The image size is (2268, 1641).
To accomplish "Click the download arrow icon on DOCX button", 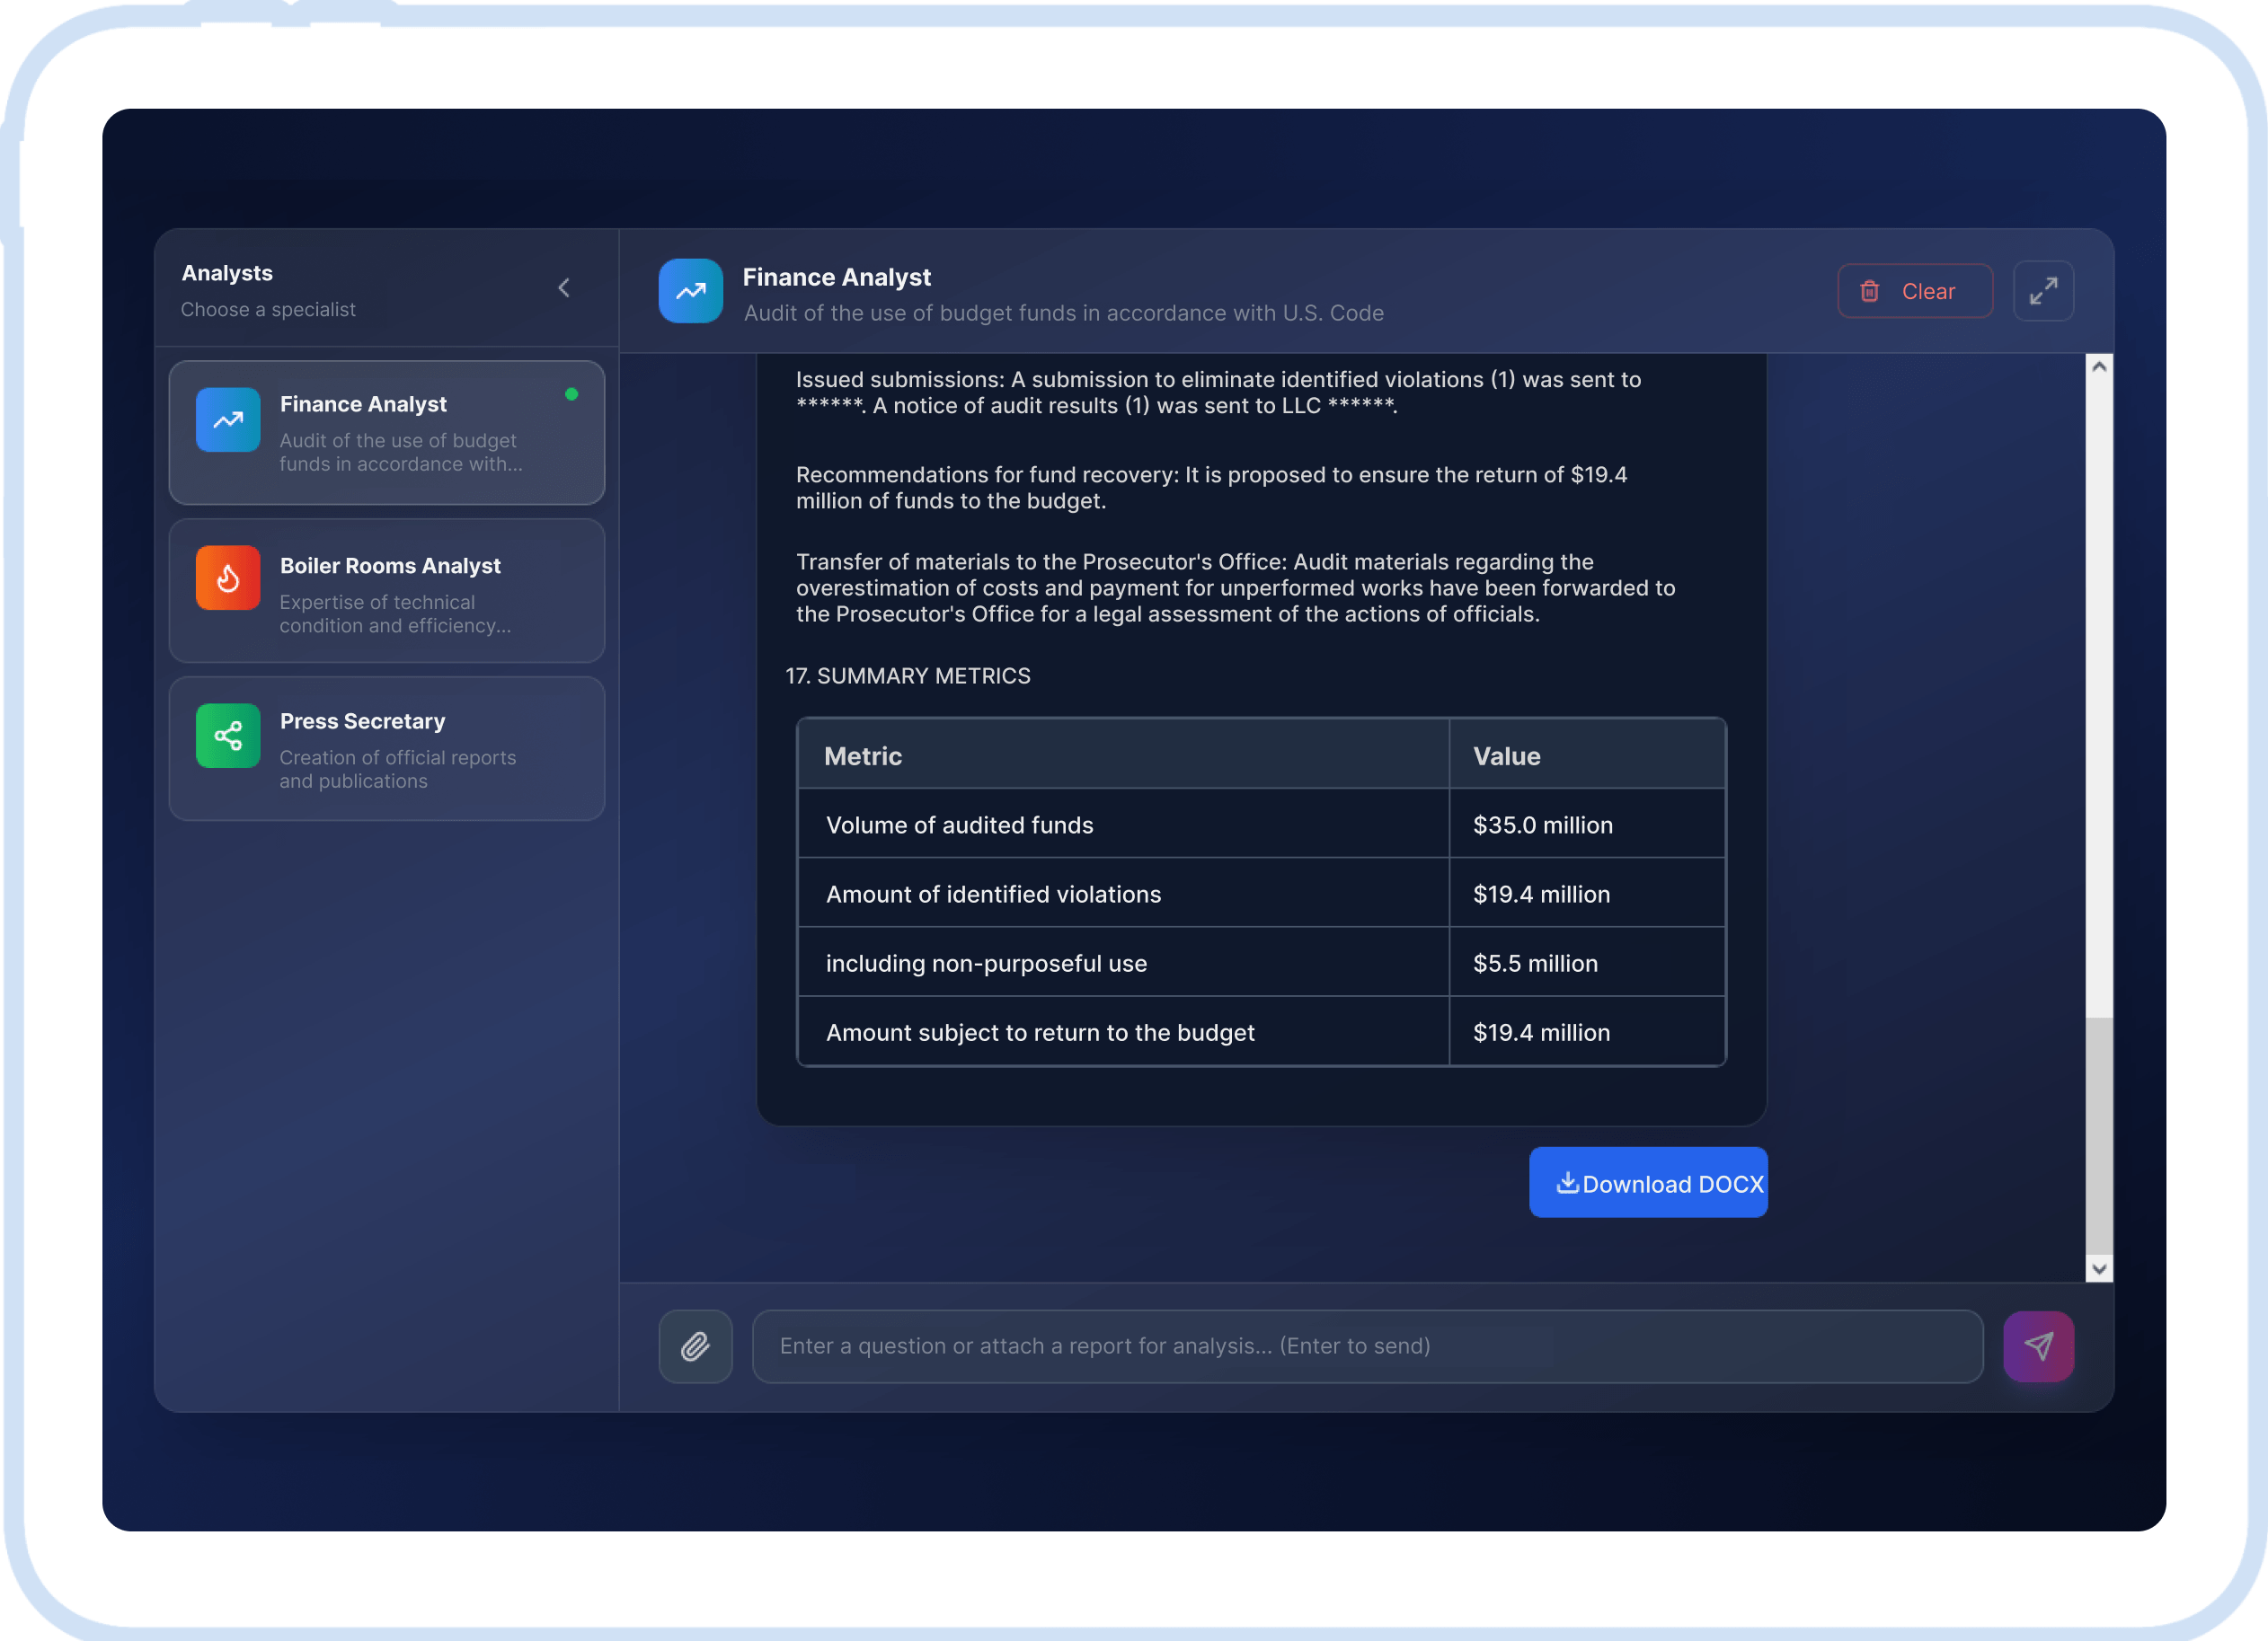I will click(x=1567, y=1182).
